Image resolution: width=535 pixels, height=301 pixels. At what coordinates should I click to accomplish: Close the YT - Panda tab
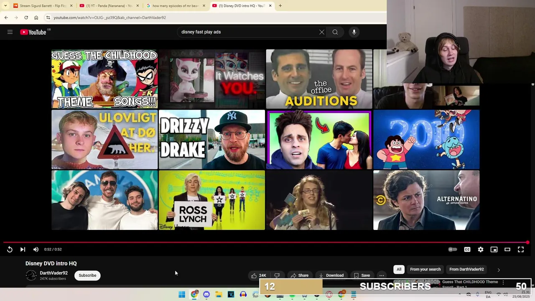pos(138,6)
